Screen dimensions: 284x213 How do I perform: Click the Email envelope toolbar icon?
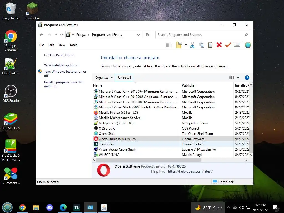pyautogui.click(x=237, y=45)
